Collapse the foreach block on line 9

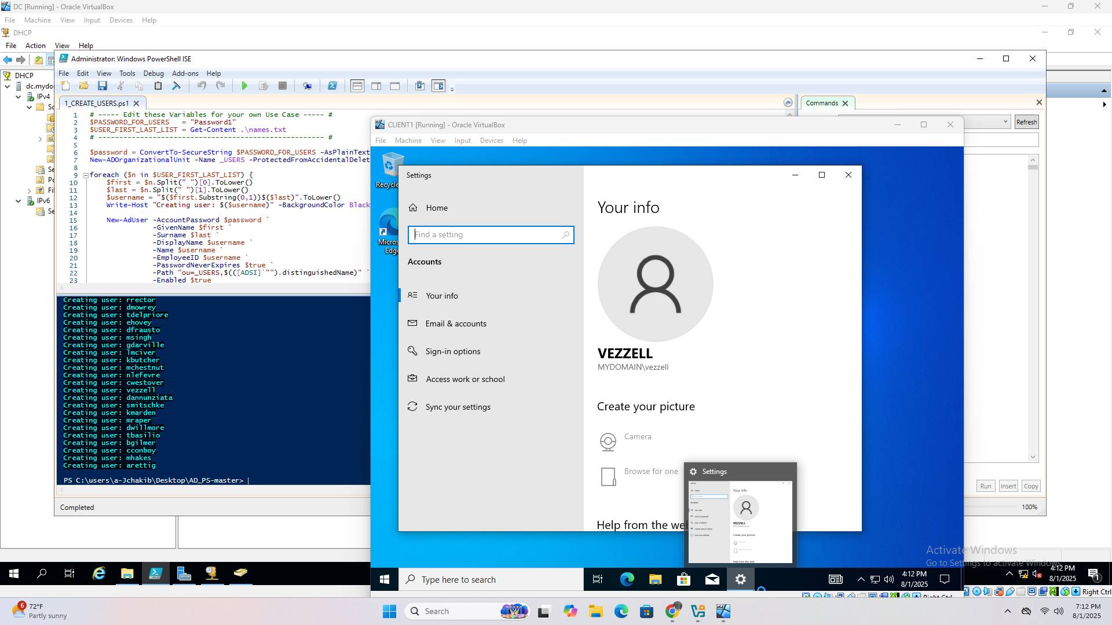86,175
